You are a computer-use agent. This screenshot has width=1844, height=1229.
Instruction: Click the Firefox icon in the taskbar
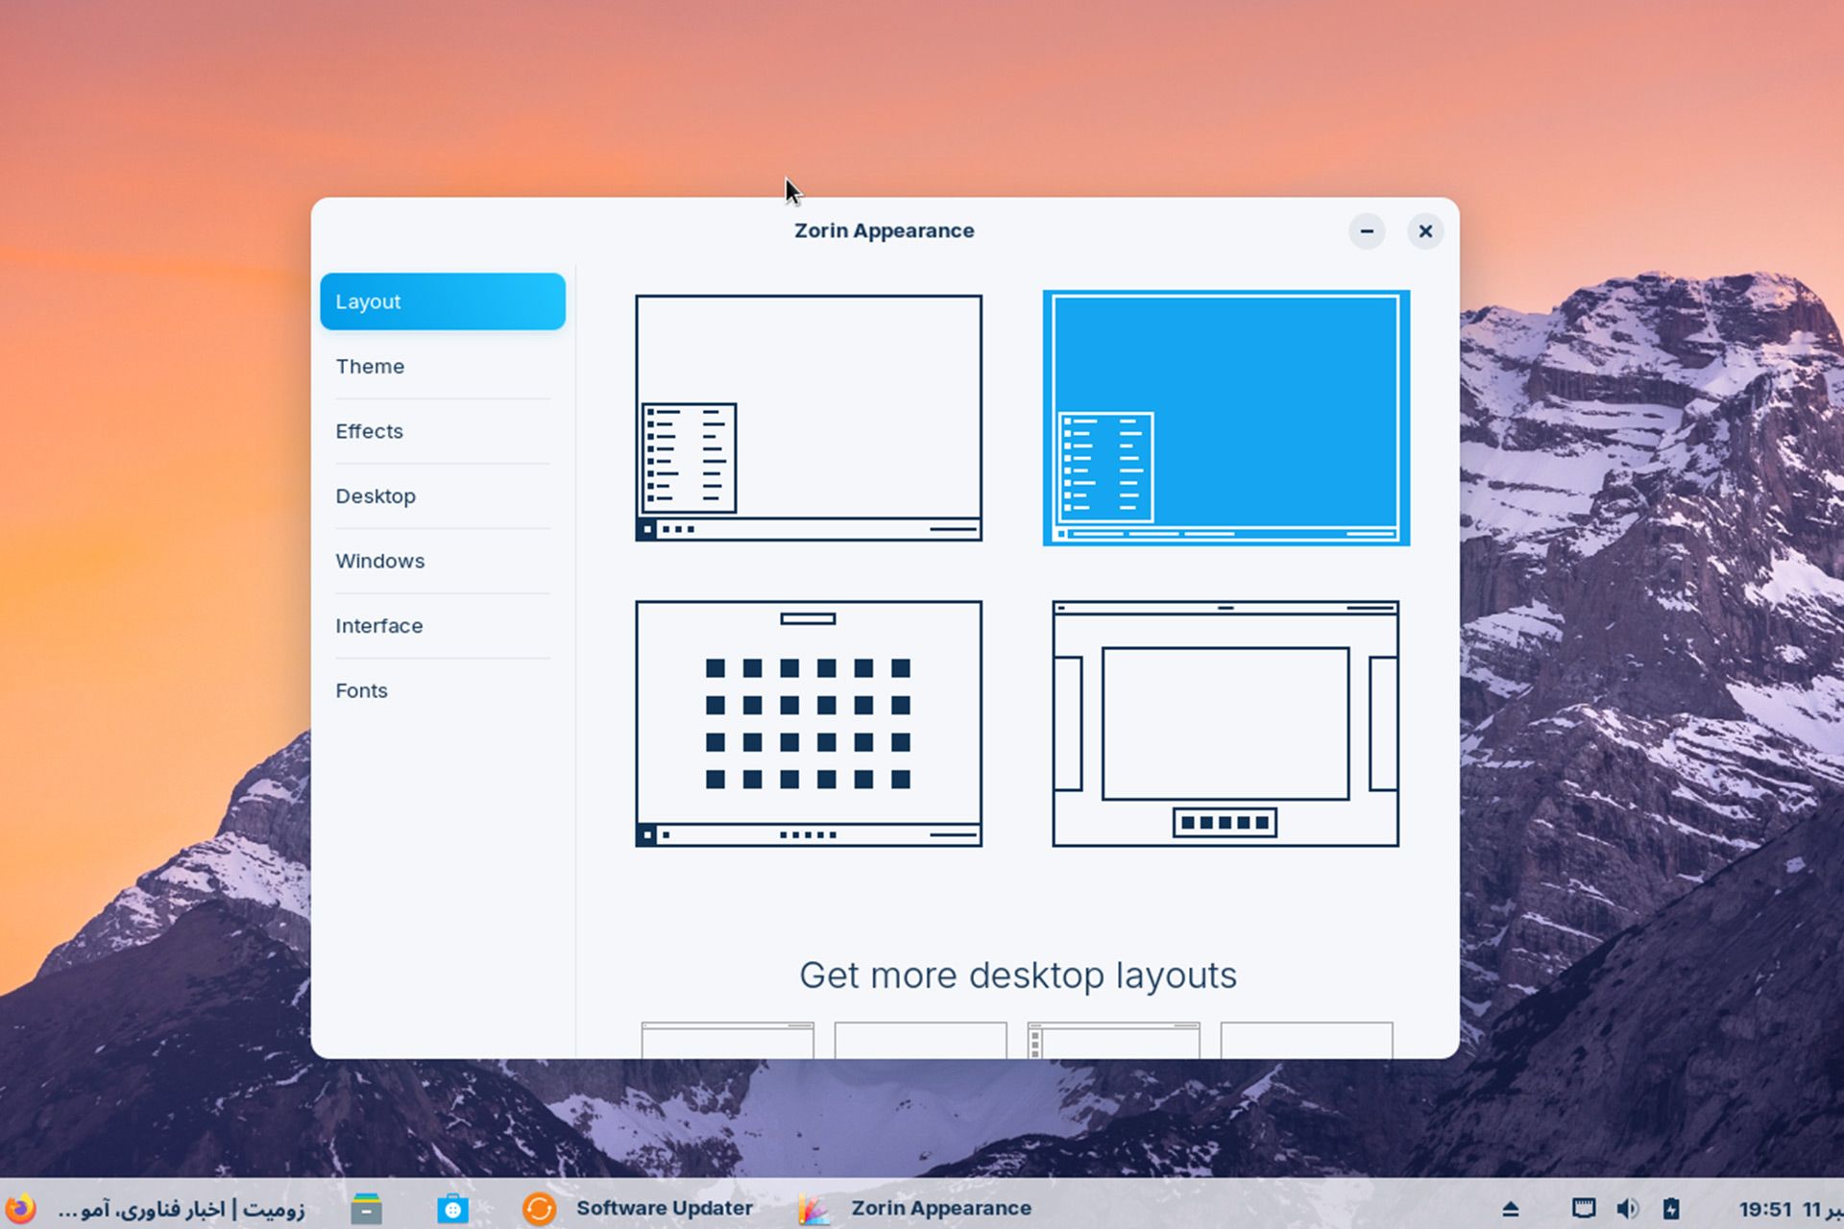(20, 1208)
